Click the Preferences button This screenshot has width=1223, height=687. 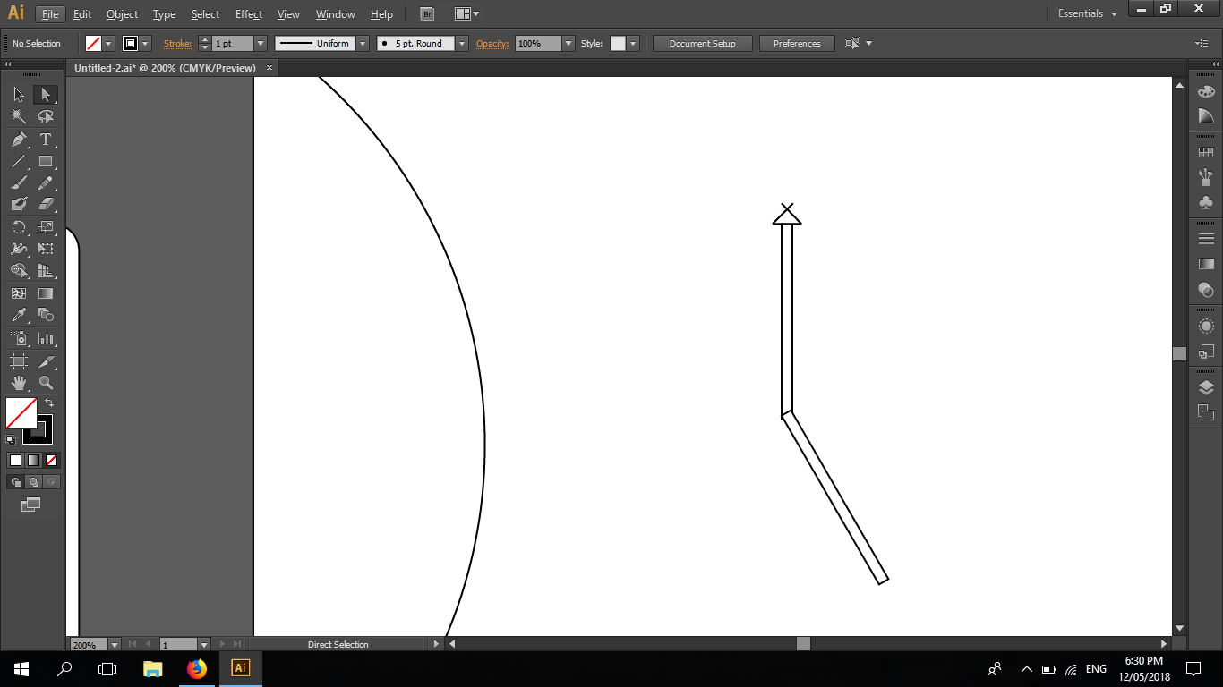pos(797,43)
